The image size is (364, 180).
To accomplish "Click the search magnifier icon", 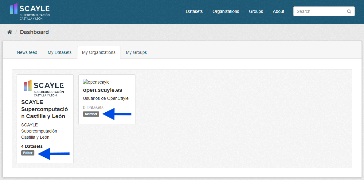I will point(349,11).
